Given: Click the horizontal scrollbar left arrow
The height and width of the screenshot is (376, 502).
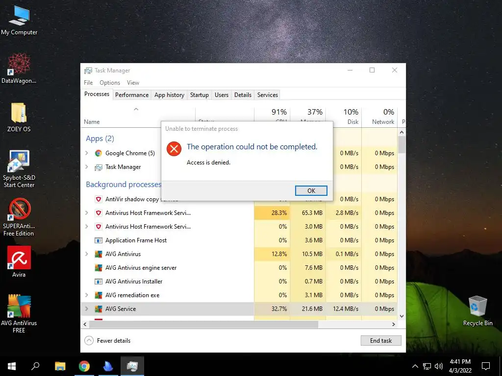Looking at the screenshot, I should click(85, 325).
